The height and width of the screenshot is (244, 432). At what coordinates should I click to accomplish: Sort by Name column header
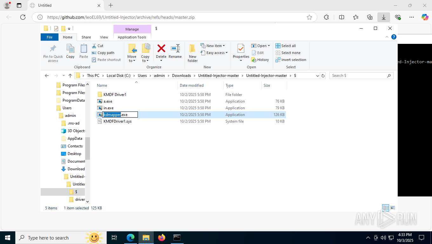coord(102,85)
